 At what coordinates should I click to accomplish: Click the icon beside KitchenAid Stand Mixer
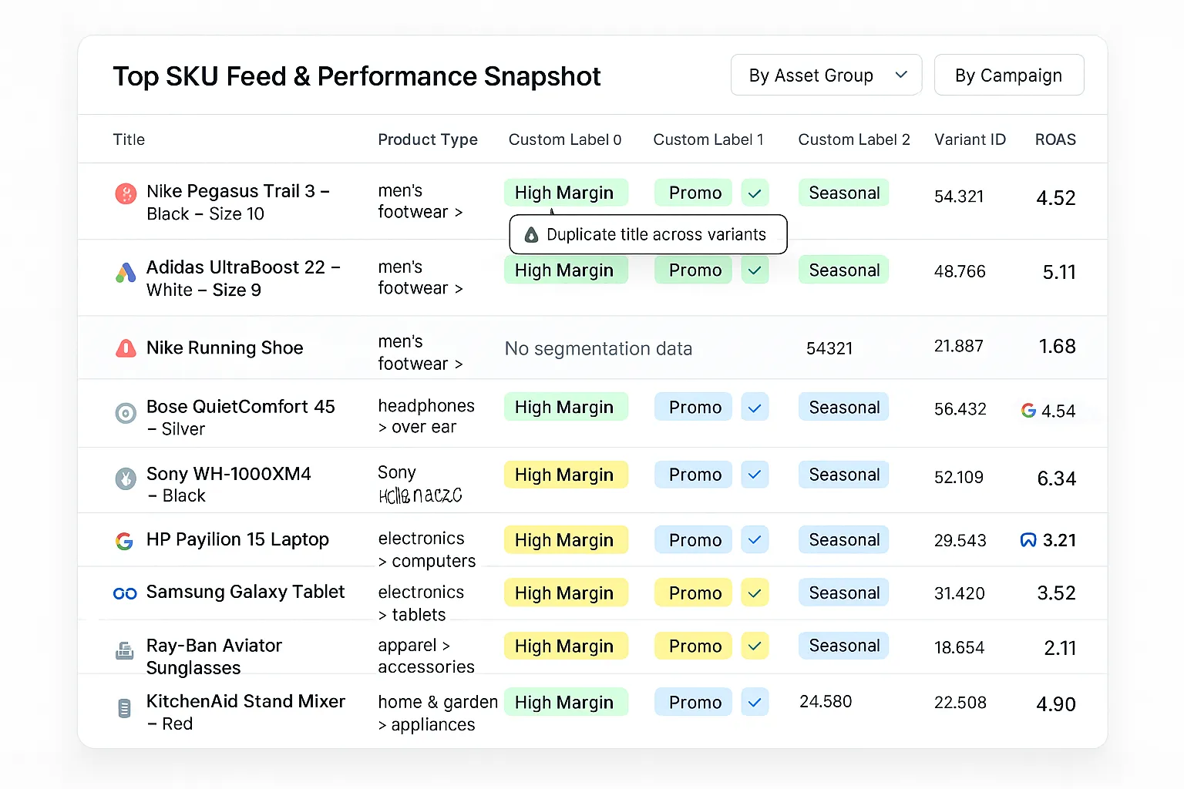(124, 708)
